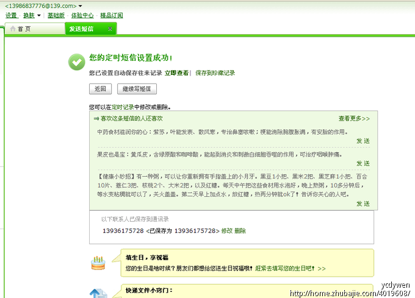Open the 精品订阅 link
Viewport: 415px width, 298px height.
pyautogui.click(x=112, y=15)
